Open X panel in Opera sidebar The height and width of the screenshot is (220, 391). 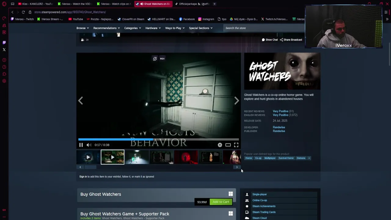tap(4, 50)
